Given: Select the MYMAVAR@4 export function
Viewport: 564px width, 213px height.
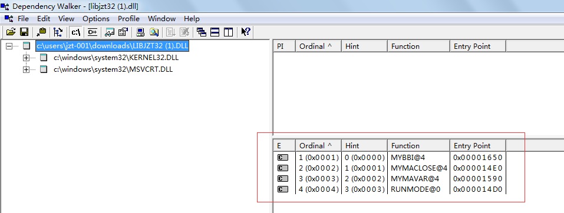Looking at the screenshot, I should [415, 179].
